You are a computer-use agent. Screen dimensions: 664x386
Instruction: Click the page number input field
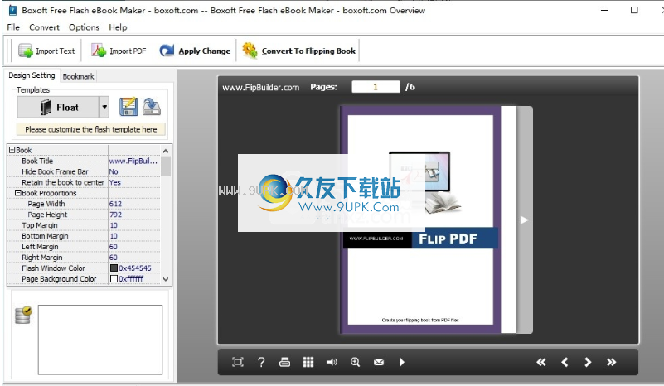[x=376, y=87]
